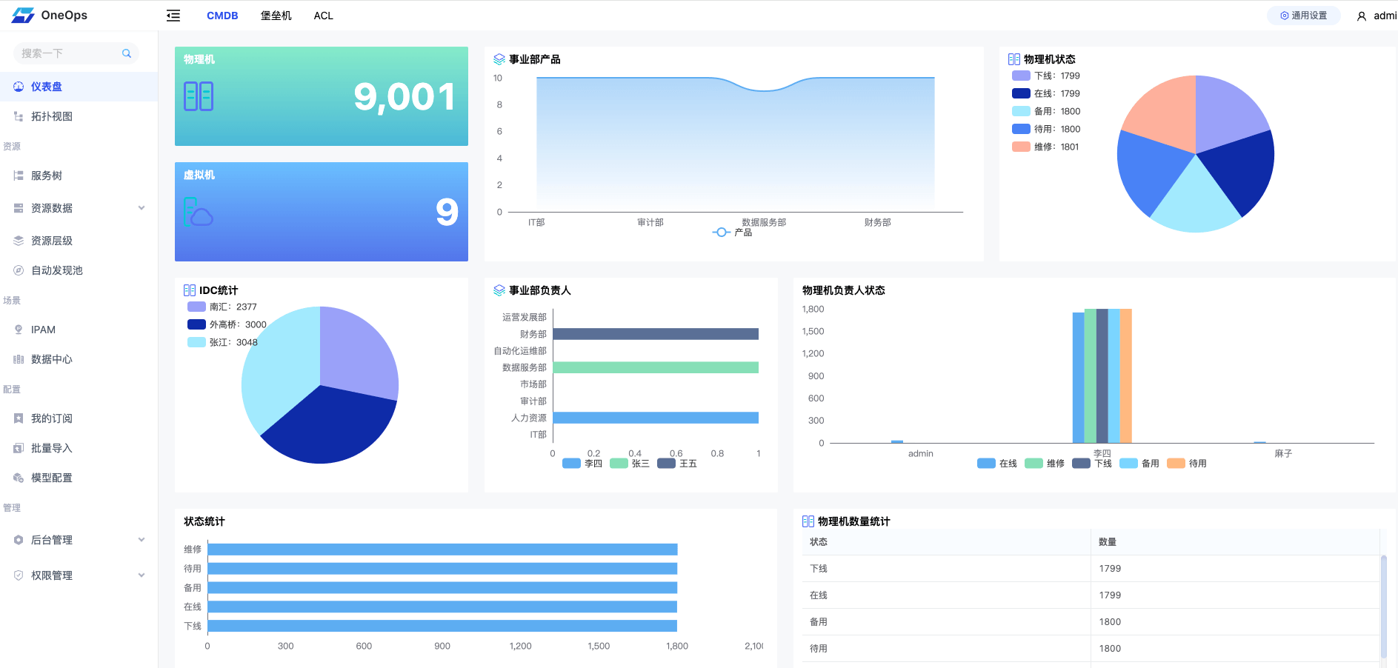Open the 通用设置 settings button
The width and height of the screenshot is (1398, 668).
coord(1303,16)
